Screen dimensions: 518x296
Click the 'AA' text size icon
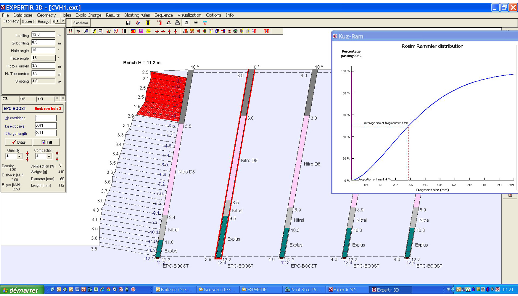coord(168,23)
